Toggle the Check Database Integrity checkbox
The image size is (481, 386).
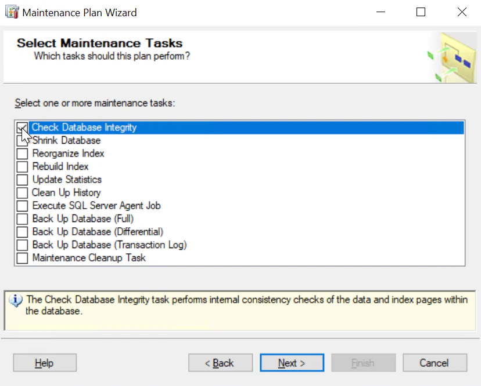coord(22,128)
